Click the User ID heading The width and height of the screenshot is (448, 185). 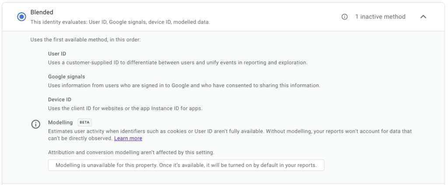pos(57,54)
